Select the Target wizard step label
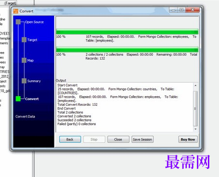This screenshot has height=177, width=219. pyautogui.click(x=32, y=40)
